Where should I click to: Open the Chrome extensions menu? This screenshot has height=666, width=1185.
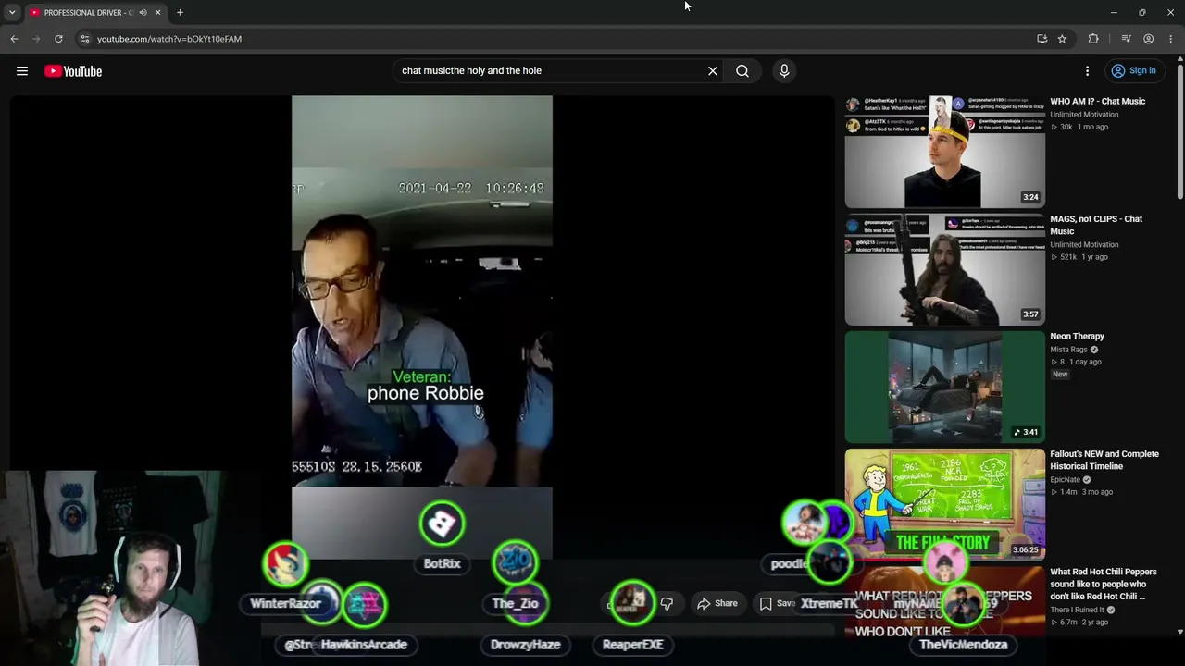[x=1093, y=39]
